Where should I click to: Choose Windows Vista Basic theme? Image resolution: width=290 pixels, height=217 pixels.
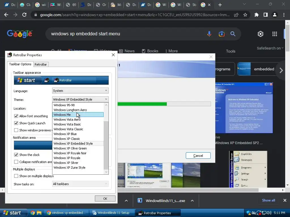click(x=78, y=124)
